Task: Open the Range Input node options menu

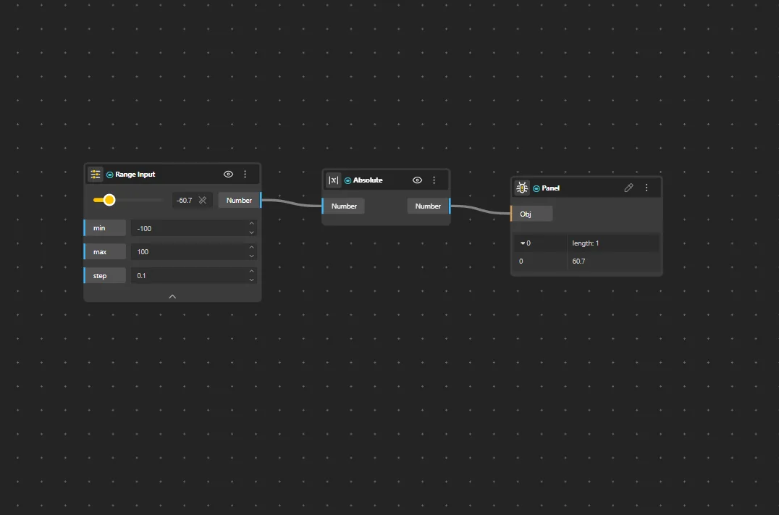Action: pyautogui.click(x=245, y=174)
